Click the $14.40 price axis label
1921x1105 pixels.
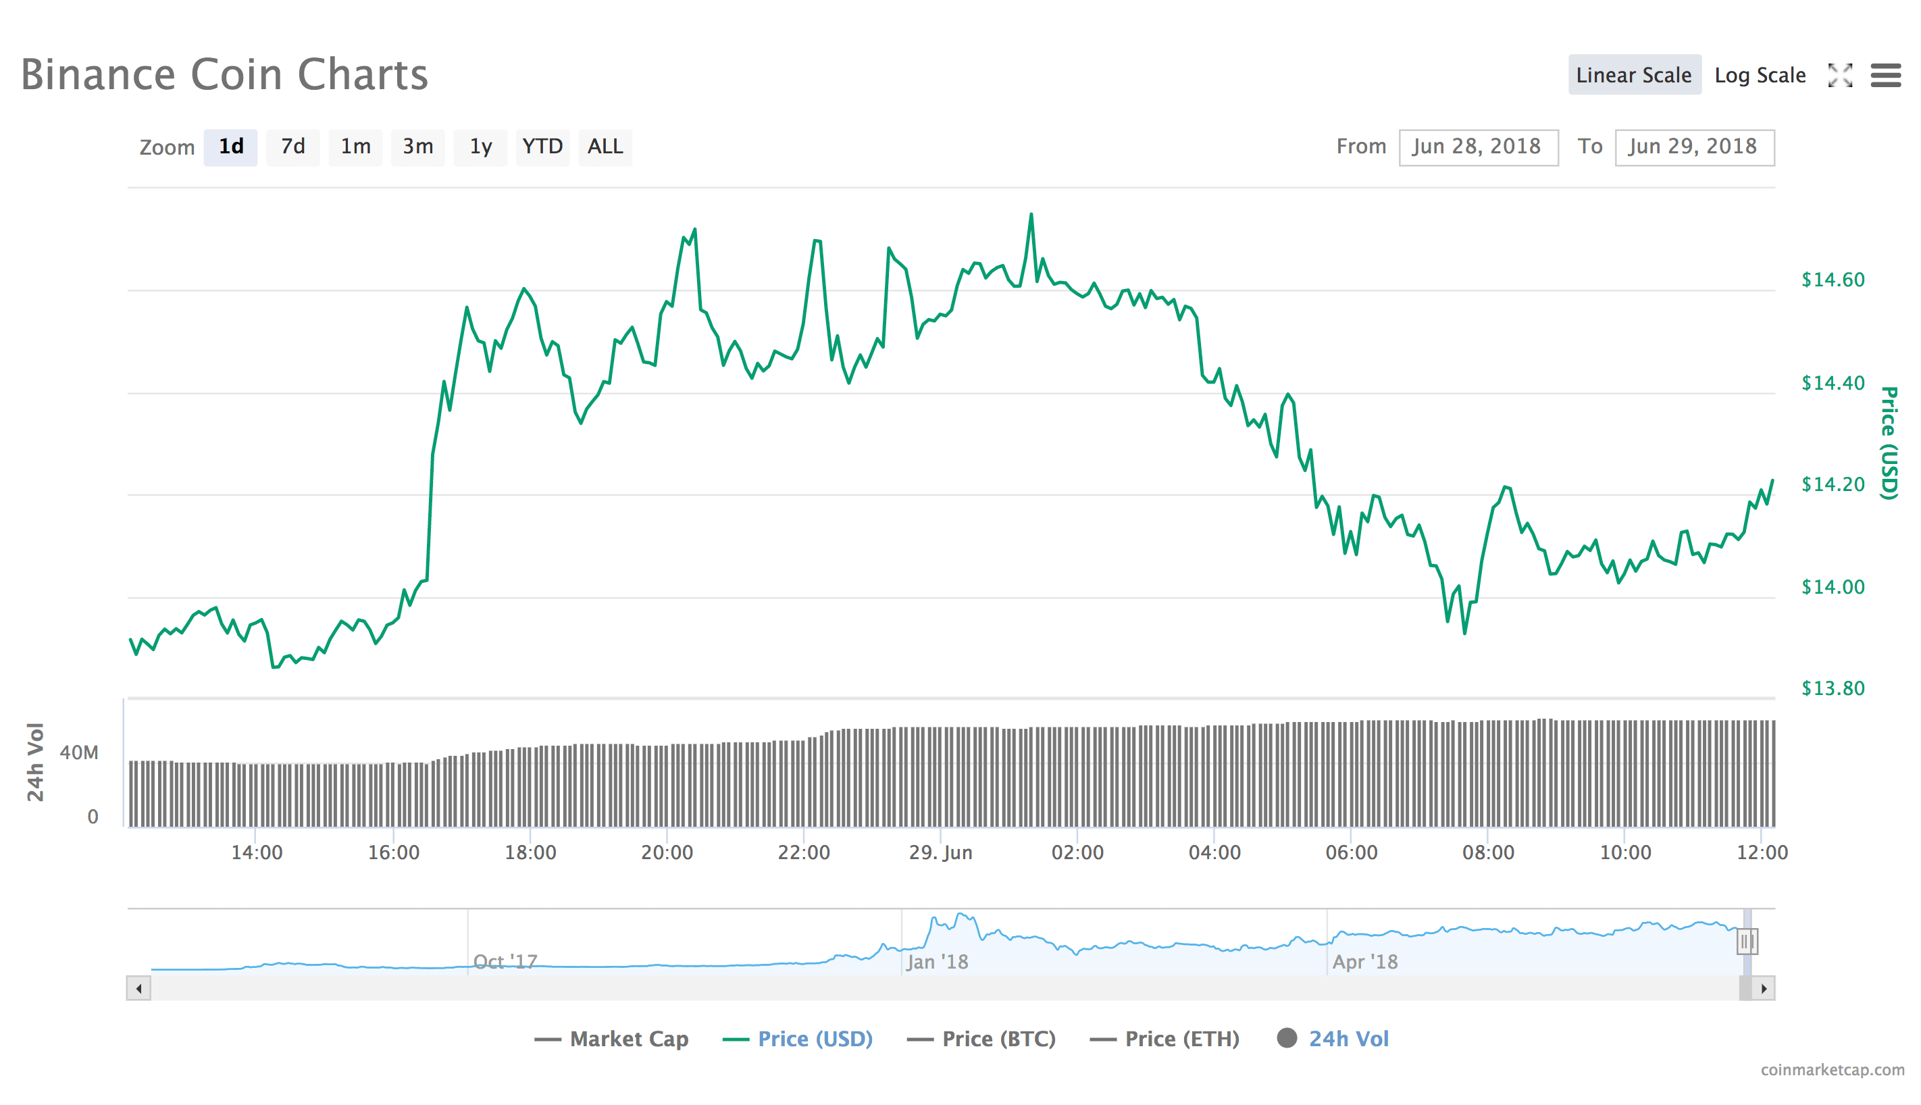coord(1833,382)
